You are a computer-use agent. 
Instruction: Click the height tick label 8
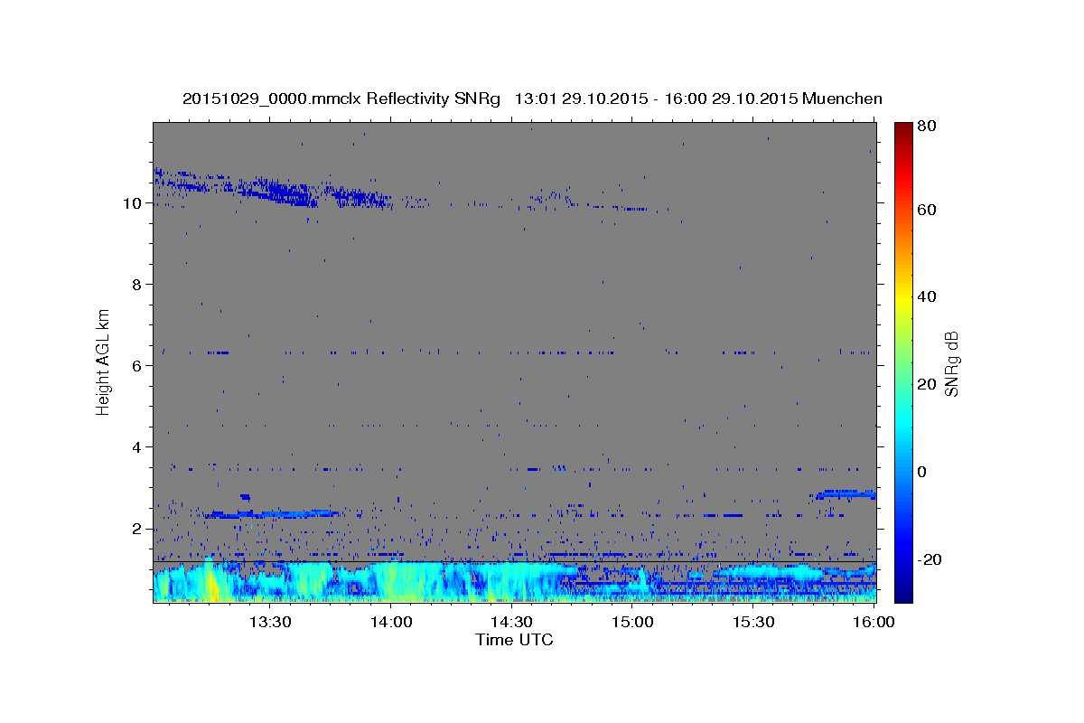(136, 285)
